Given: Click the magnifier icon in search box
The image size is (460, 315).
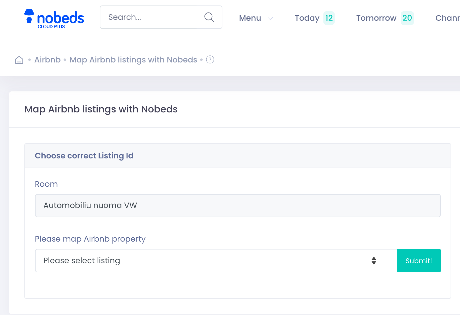Looking at the screenshot, I should pyautogui.click(x=209, y=17).
